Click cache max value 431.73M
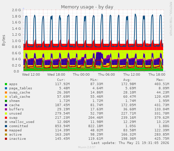 162,105
